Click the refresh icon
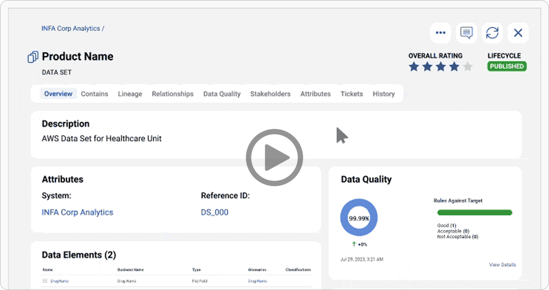The image size is (549, 290). click(492, 33)
